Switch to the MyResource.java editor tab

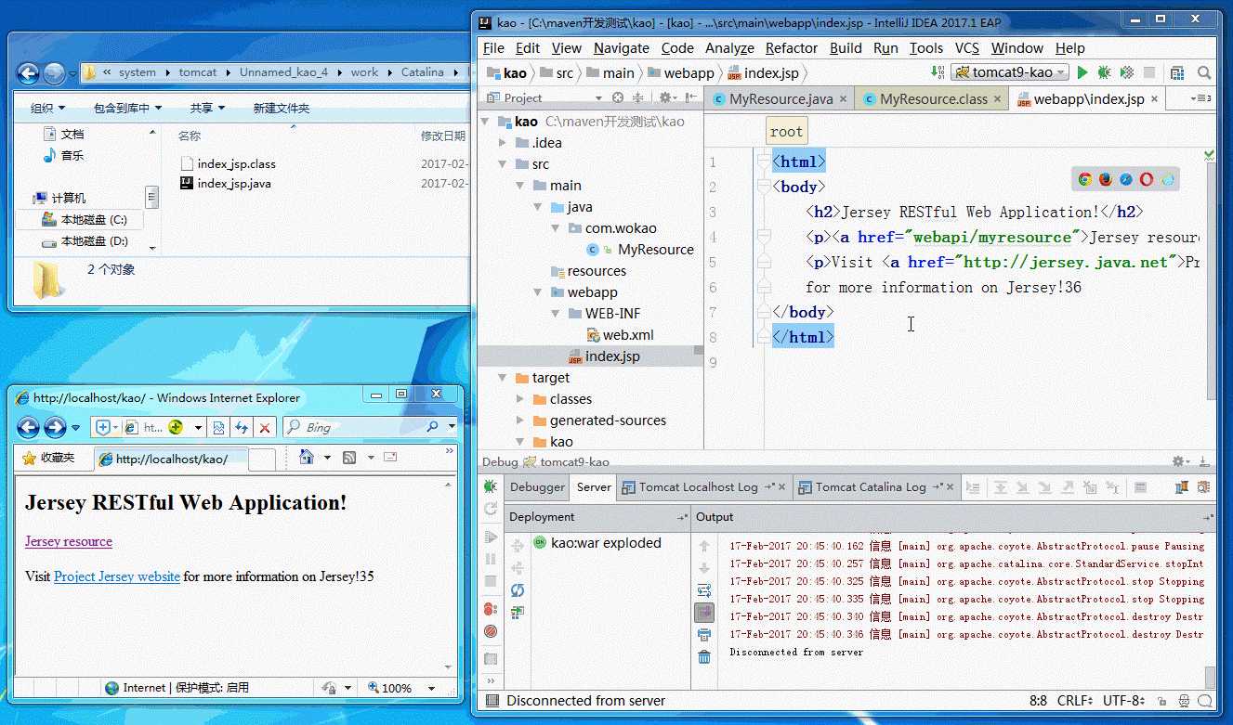780,99
